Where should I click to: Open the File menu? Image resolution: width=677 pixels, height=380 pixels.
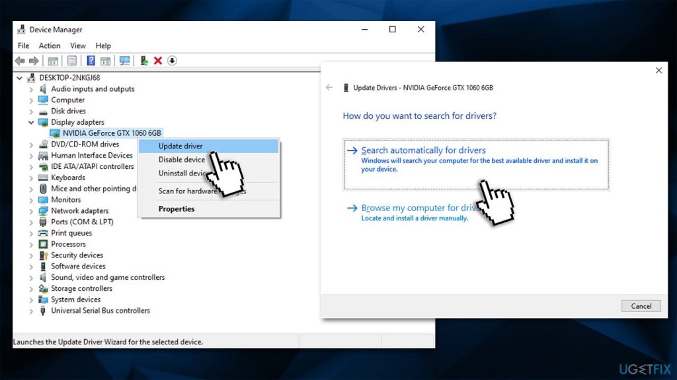click(x=23, y=46)
